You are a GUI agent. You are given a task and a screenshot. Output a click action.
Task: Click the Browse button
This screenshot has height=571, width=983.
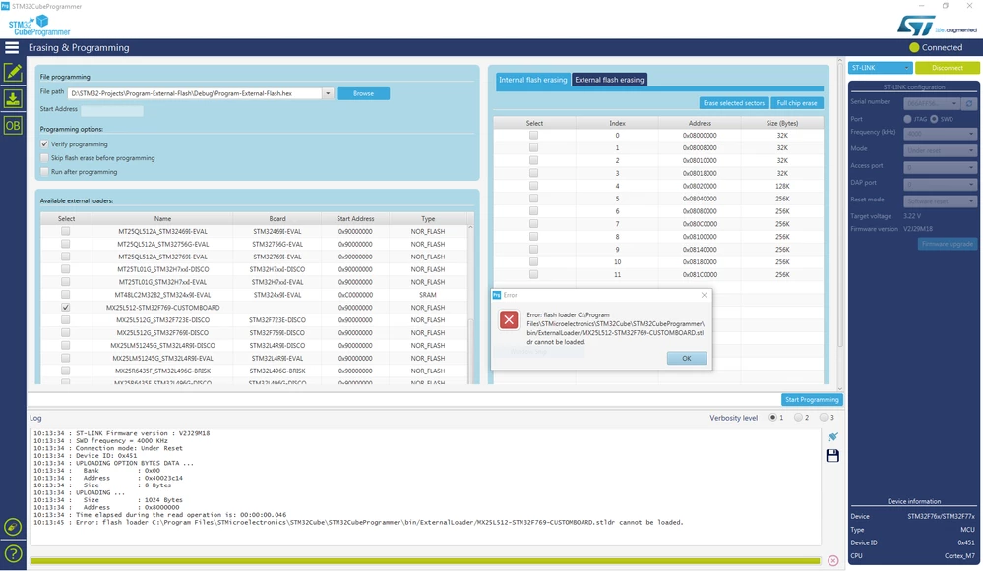coord(363,93)
